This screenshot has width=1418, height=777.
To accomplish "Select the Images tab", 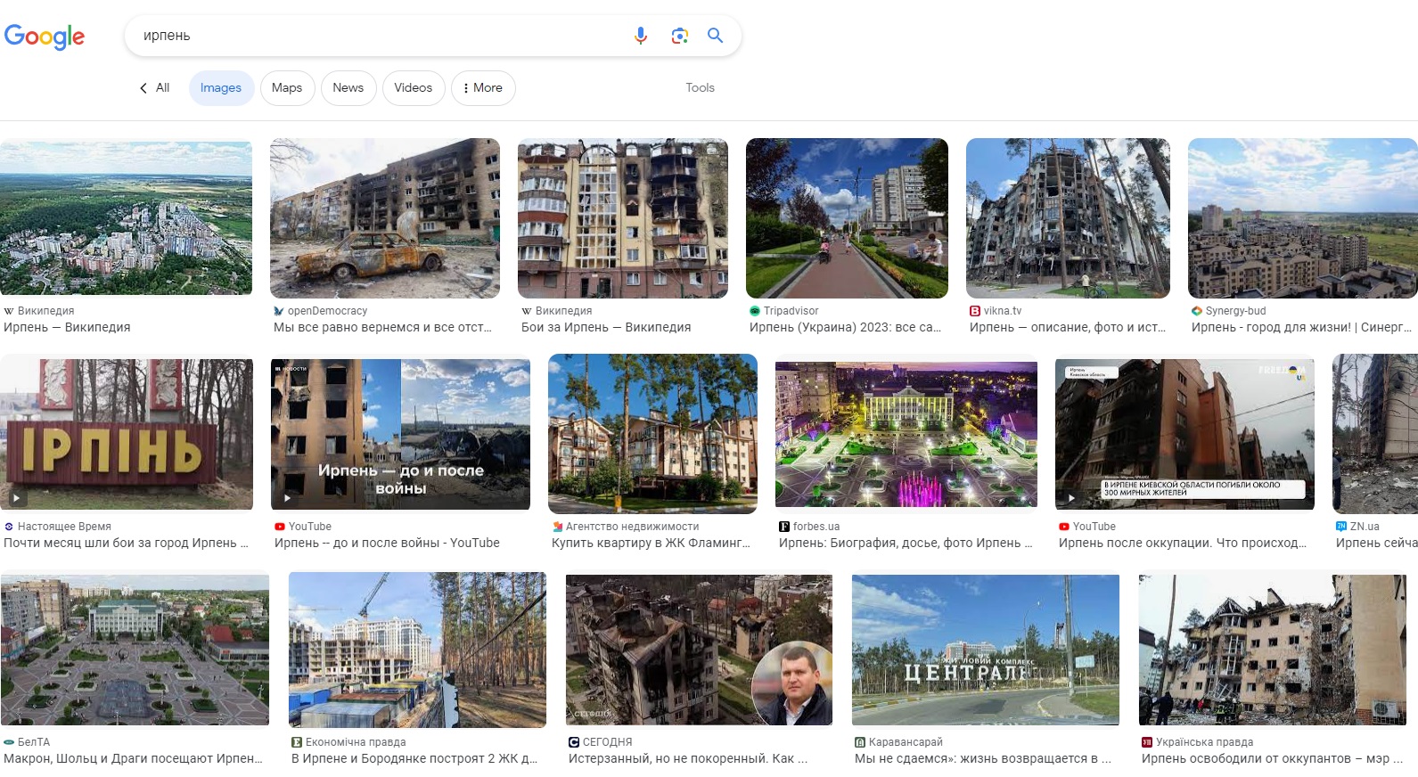I will pyautogui.click(x=221, y=88).
